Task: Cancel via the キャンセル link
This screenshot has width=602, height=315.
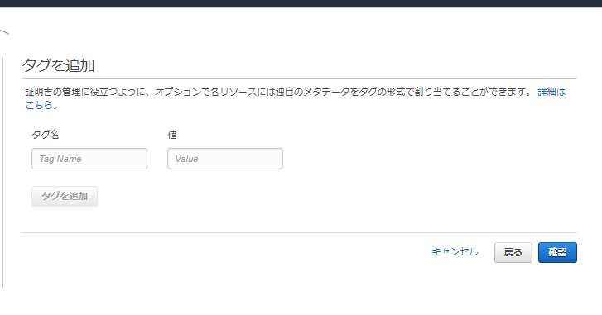Action: pyautogui.click(x=455, y=252)
